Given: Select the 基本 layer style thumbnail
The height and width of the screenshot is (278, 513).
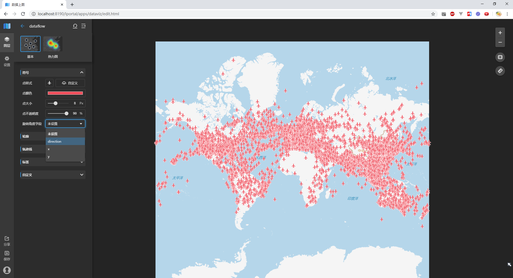Looking at the screenshot, I should coord(30,44).
